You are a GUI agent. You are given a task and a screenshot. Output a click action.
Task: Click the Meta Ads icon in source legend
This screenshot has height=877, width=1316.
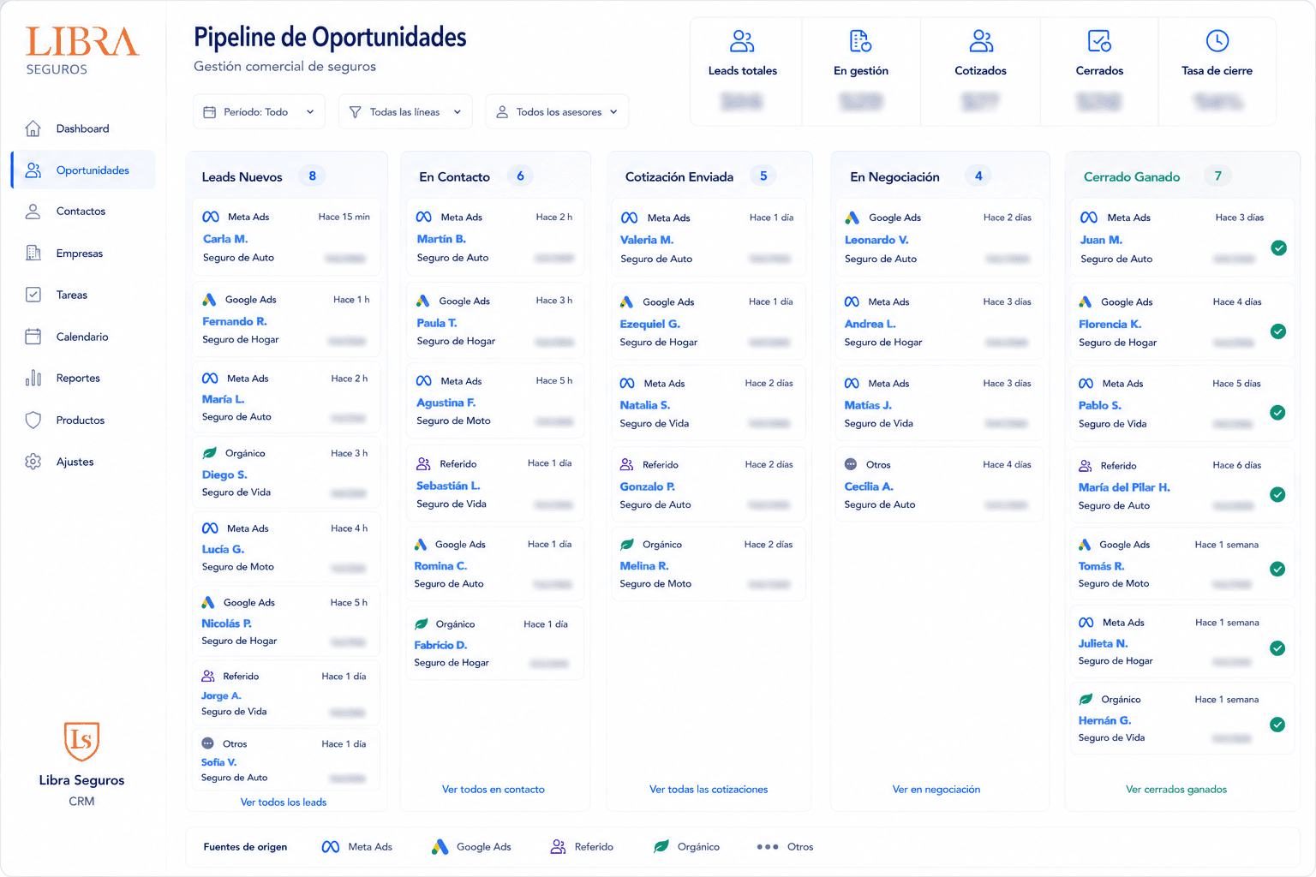330,847
